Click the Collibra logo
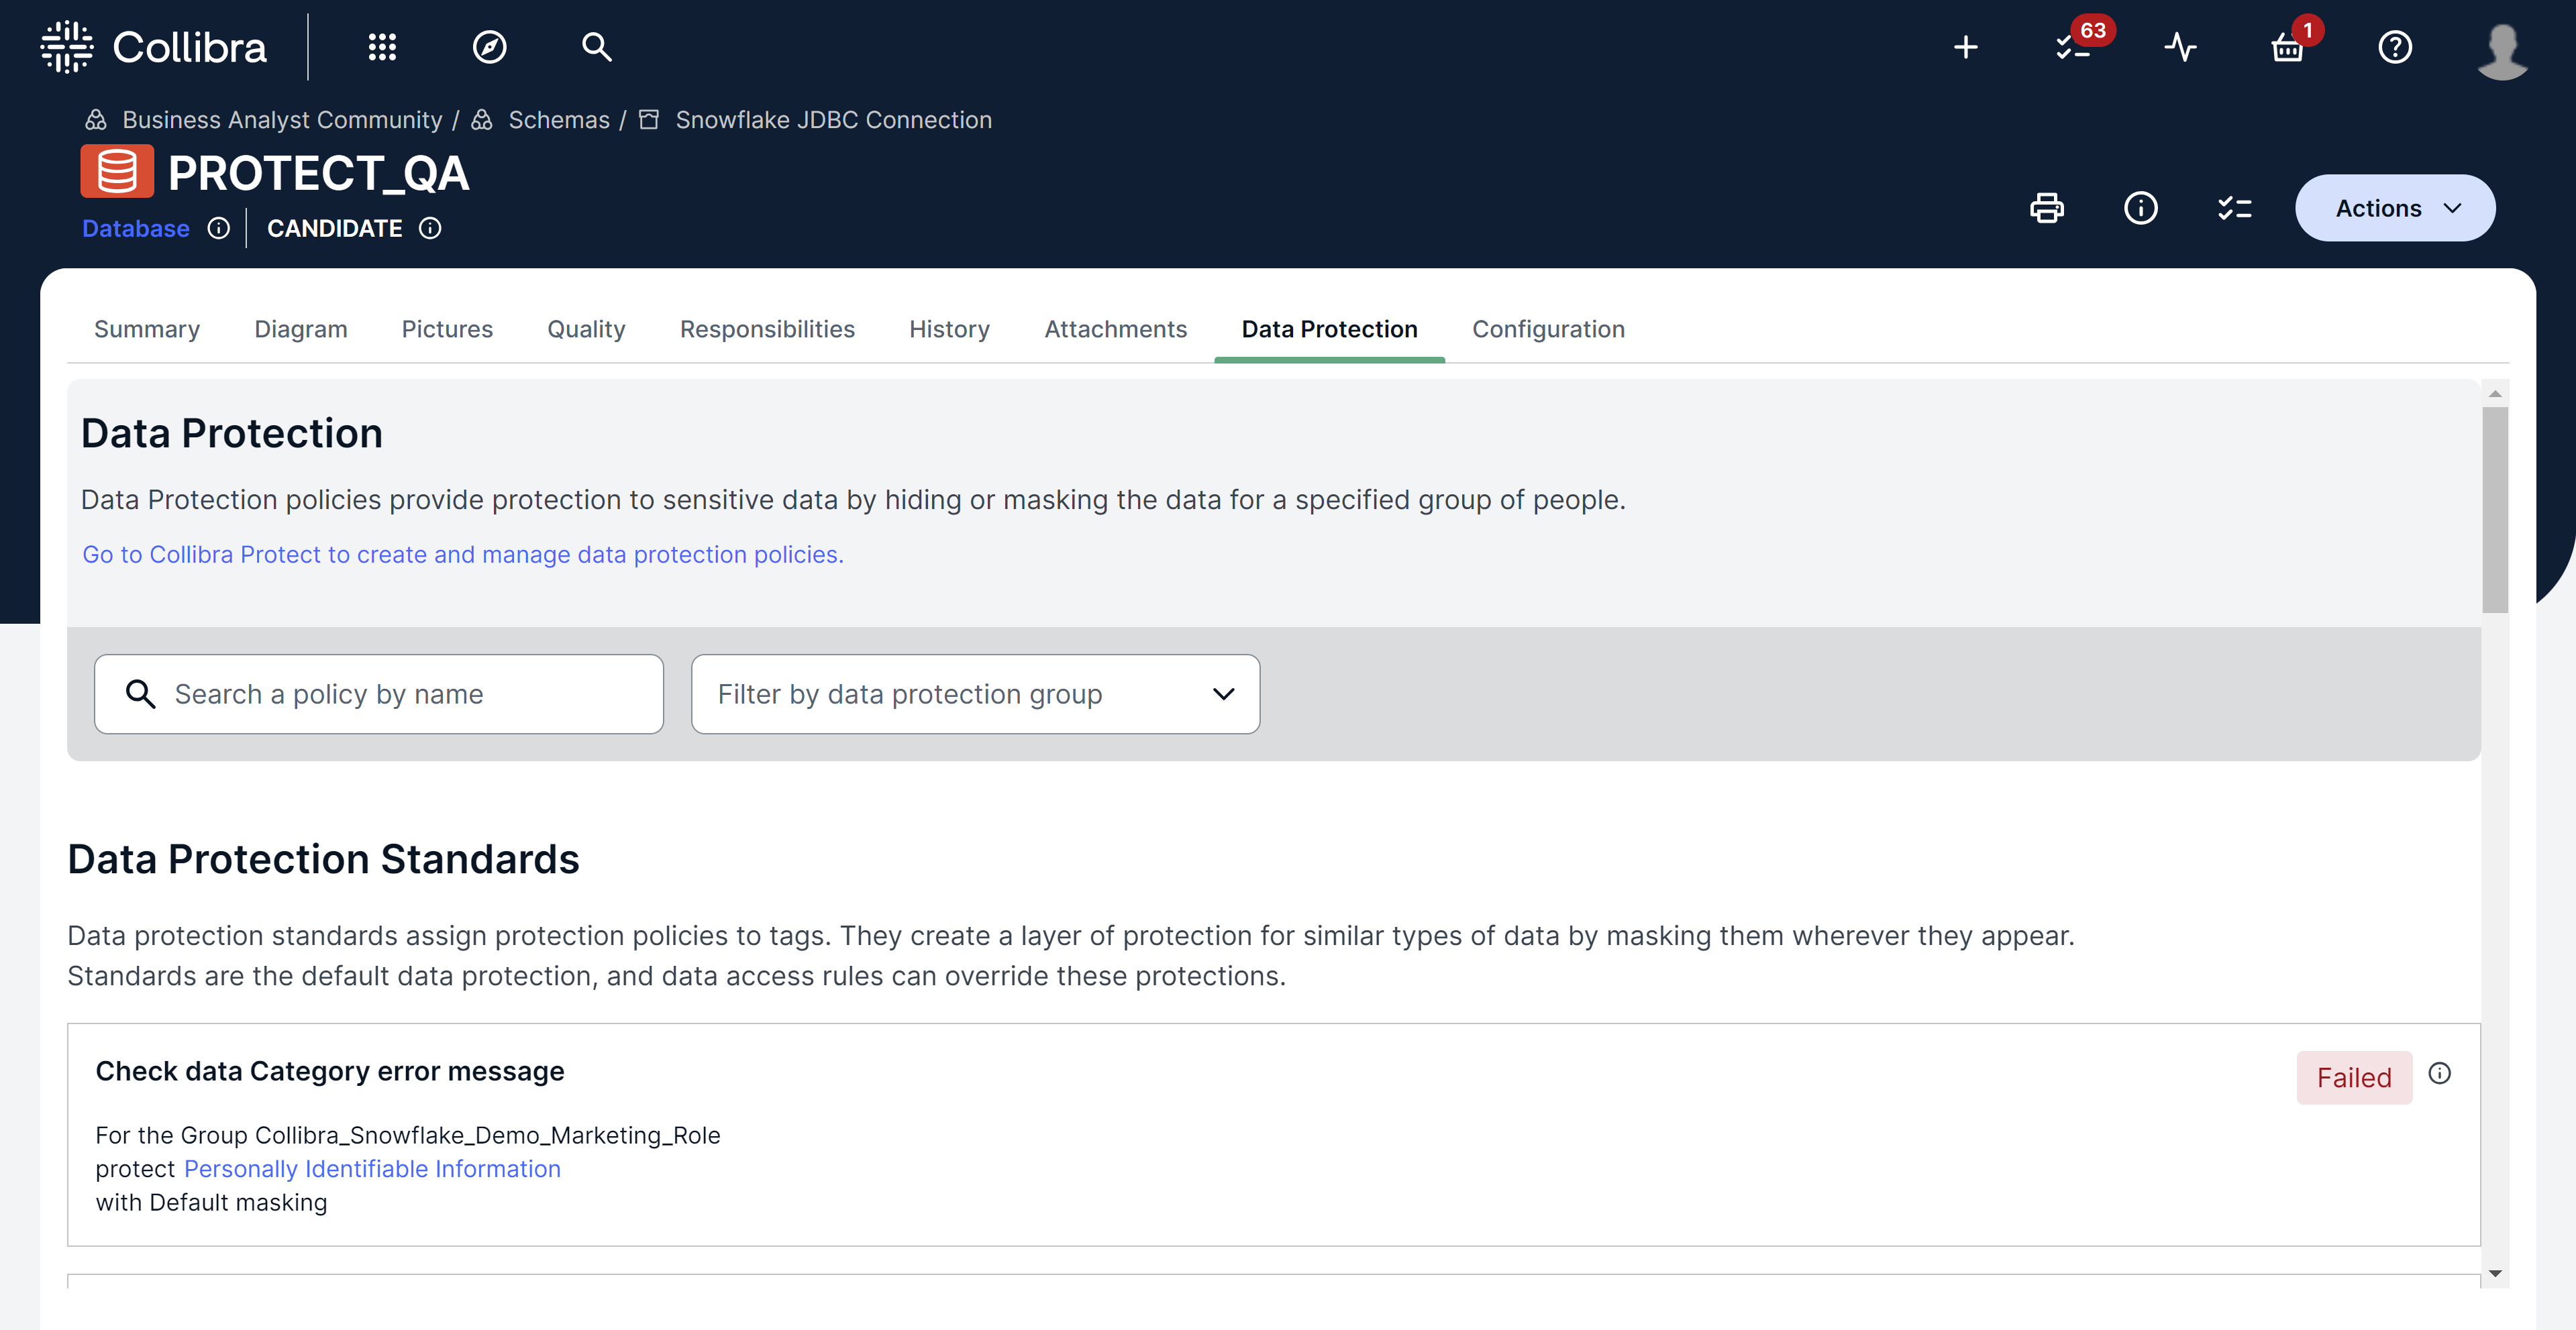Viewport: 2576px width, 1330px height. click(x=154, y=47)
